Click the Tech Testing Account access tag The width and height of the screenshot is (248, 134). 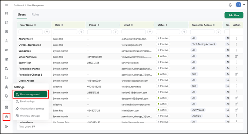204,44
